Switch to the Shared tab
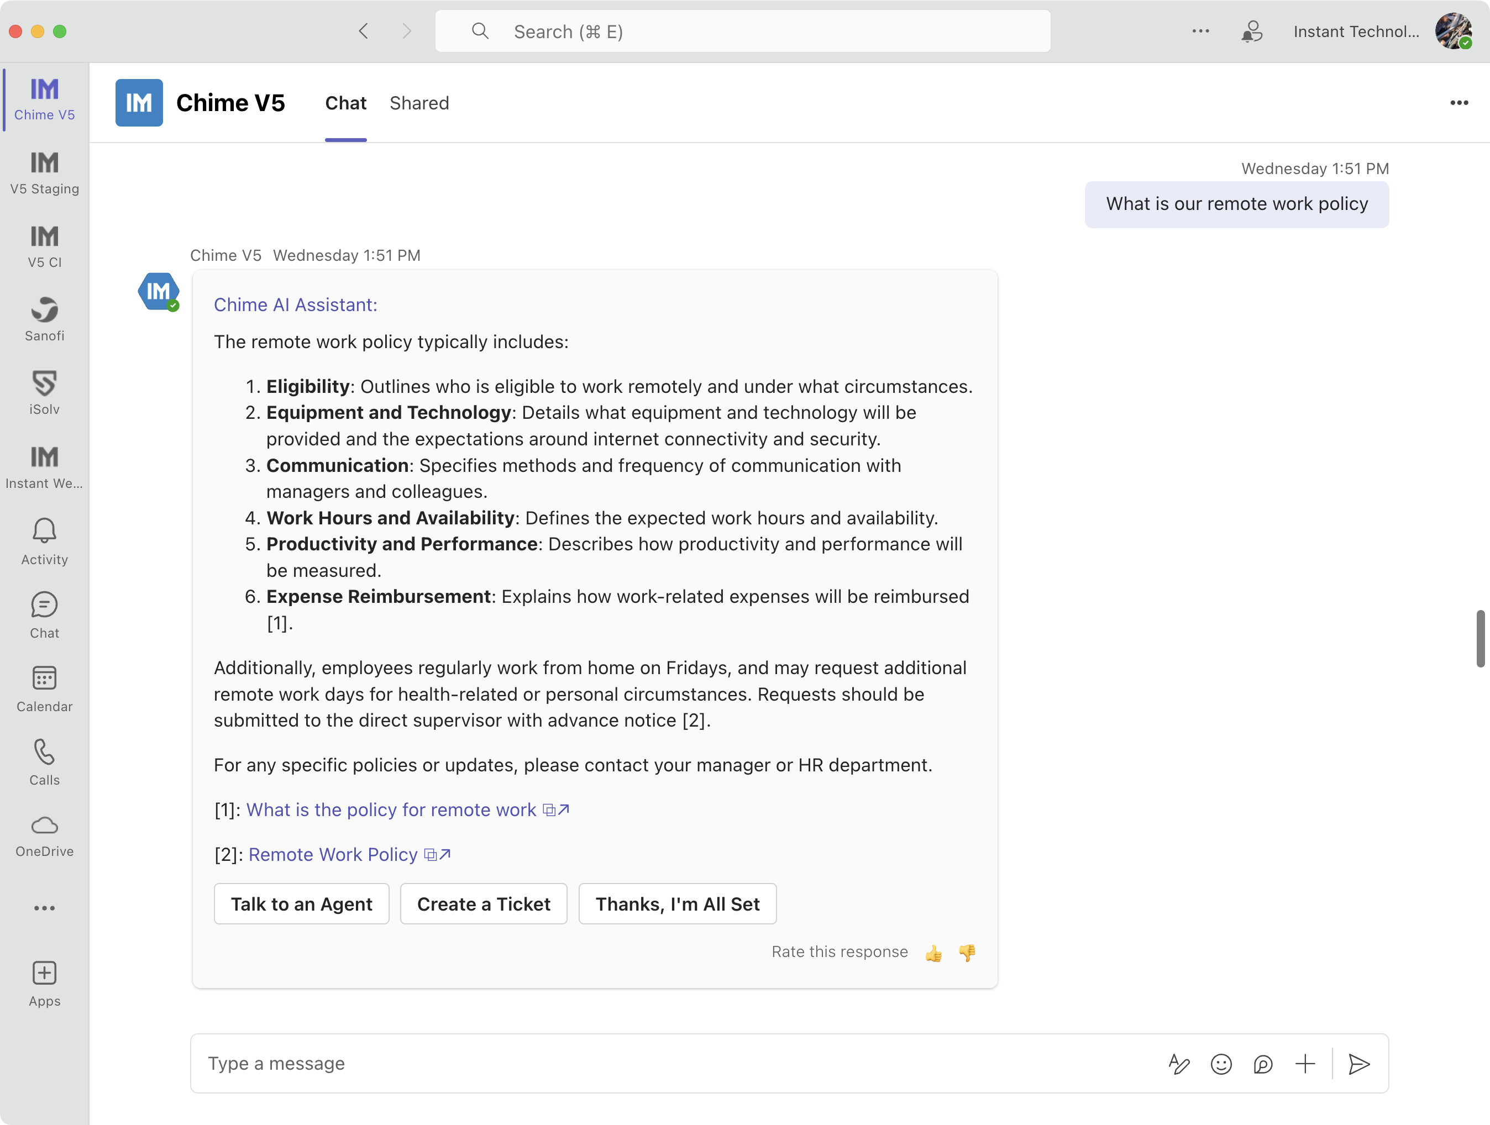 pos(419,103)
